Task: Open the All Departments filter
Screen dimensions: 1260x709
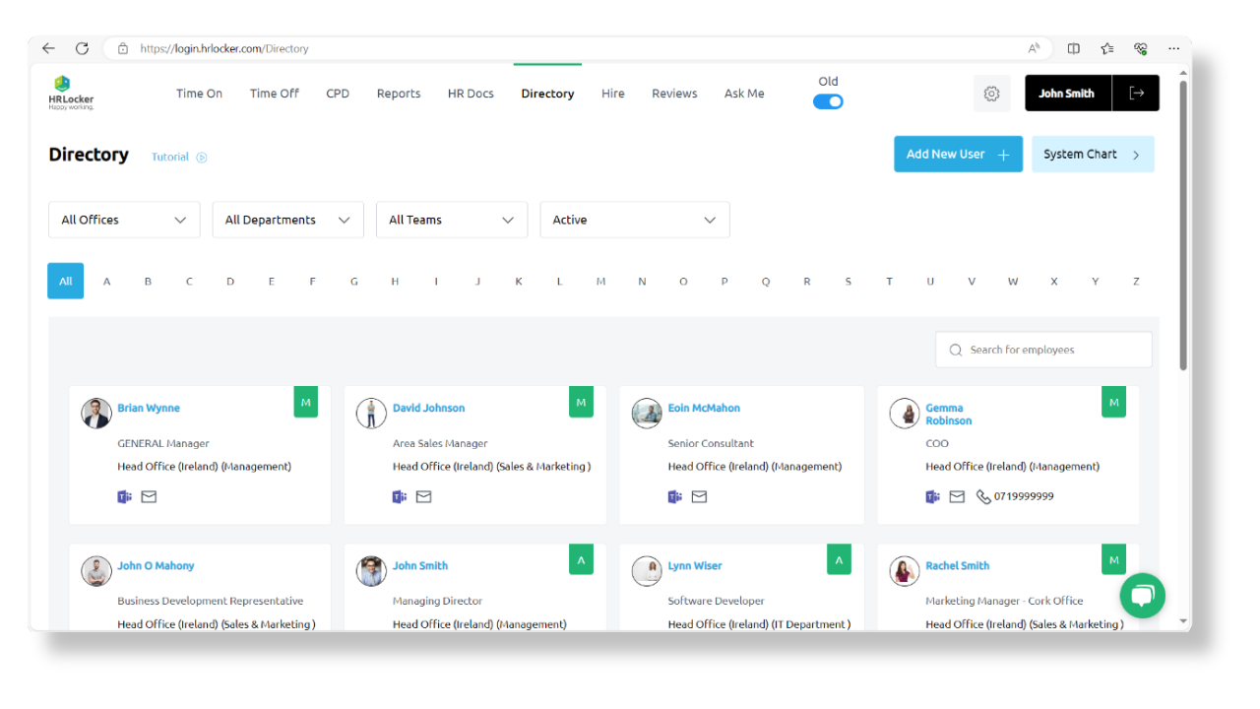Action: (x=287, y=220)
